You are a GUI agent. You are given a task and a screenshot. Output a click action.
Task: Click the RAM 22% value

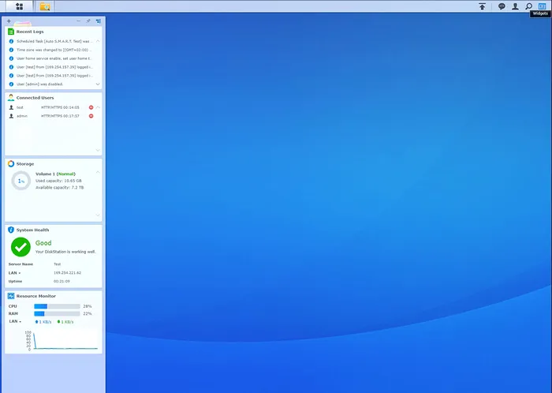click(88, 313)
